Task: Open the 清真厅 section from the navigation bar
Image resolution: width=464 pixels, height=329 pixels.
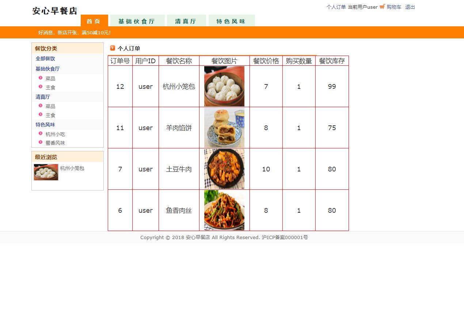Action: click(186, 21)
